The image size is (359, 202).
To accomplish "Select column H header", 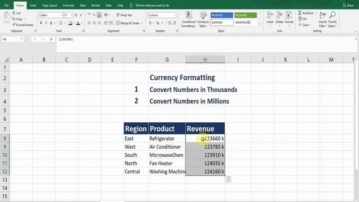I will pyautogui.click(x=205, y=59).
